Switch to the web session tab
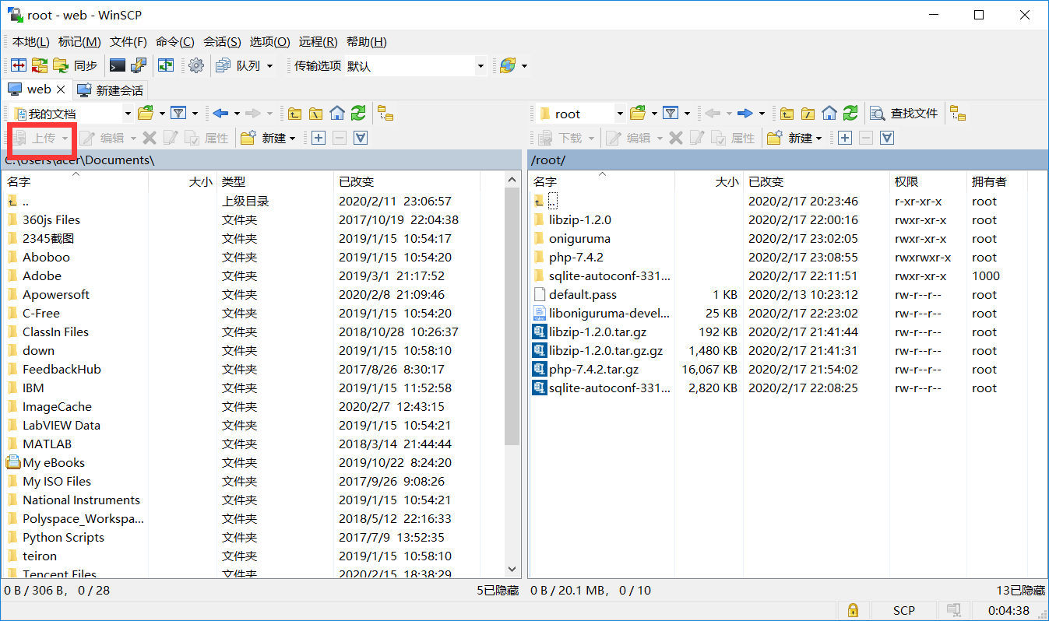 pyautogui.click(x=39, y=89)
